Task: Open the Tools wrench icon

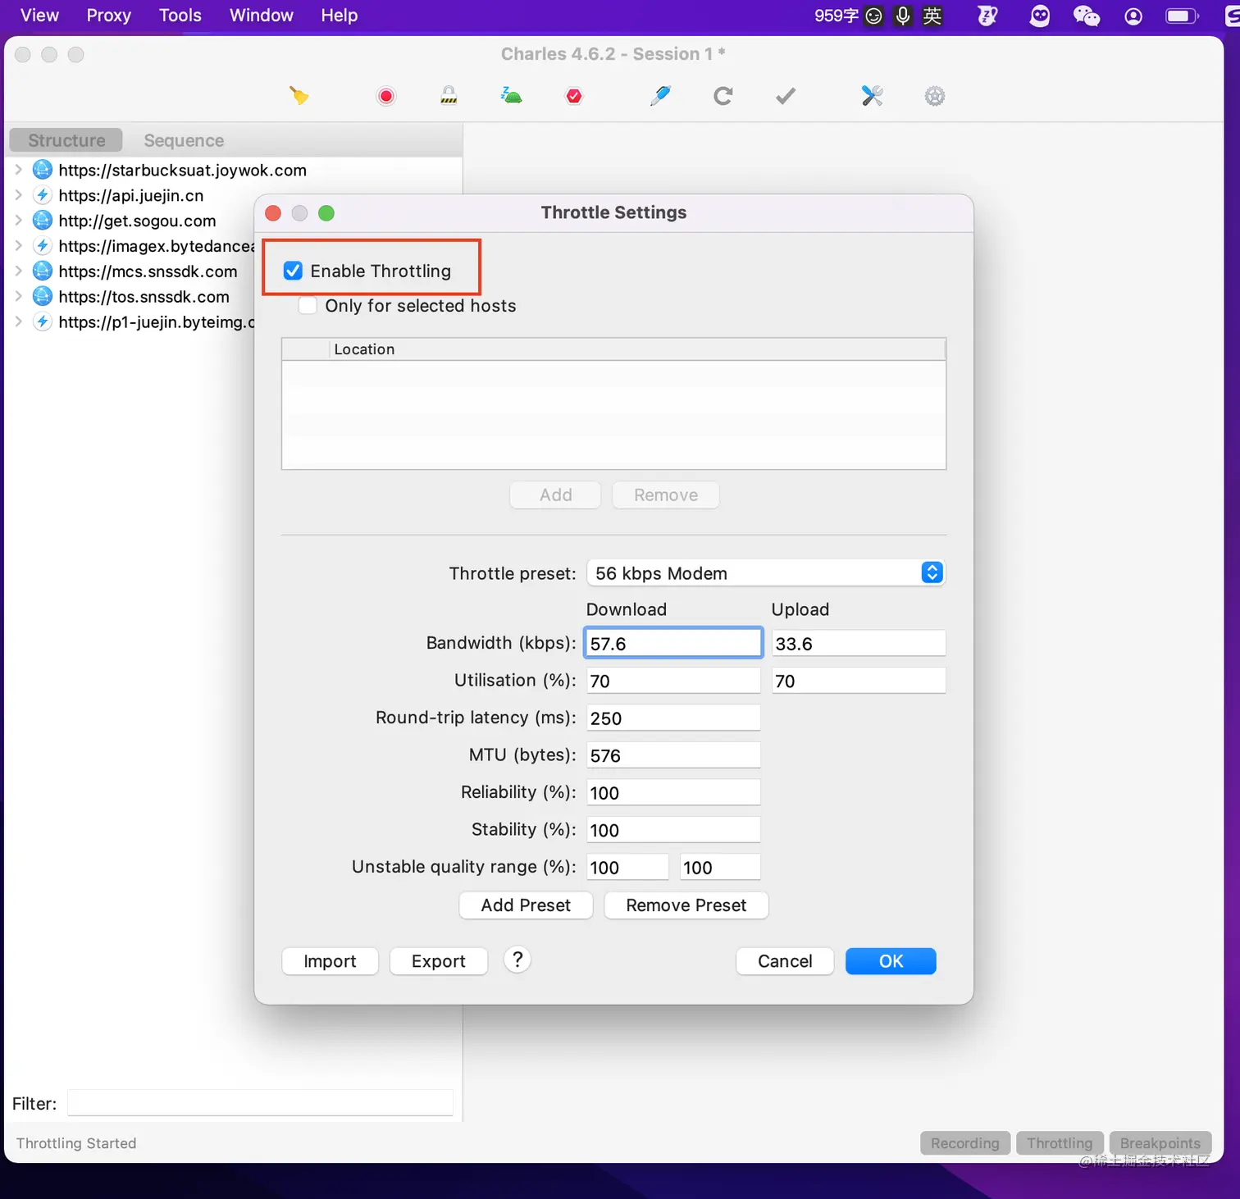Action: (872, 96)
